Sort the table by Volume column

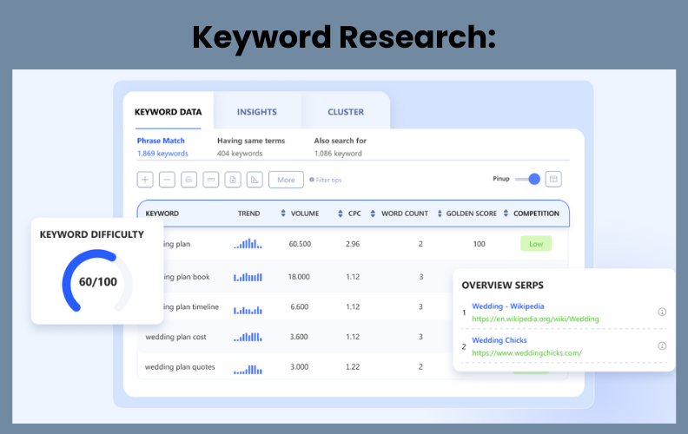(283, 214)
